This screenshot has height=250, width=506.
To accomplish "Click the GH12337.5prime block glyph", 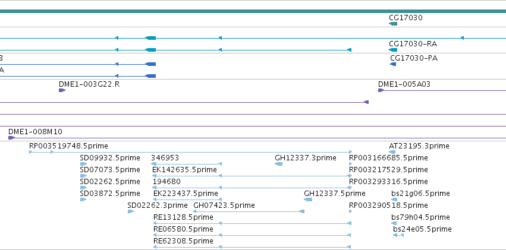I will (308, 200).
